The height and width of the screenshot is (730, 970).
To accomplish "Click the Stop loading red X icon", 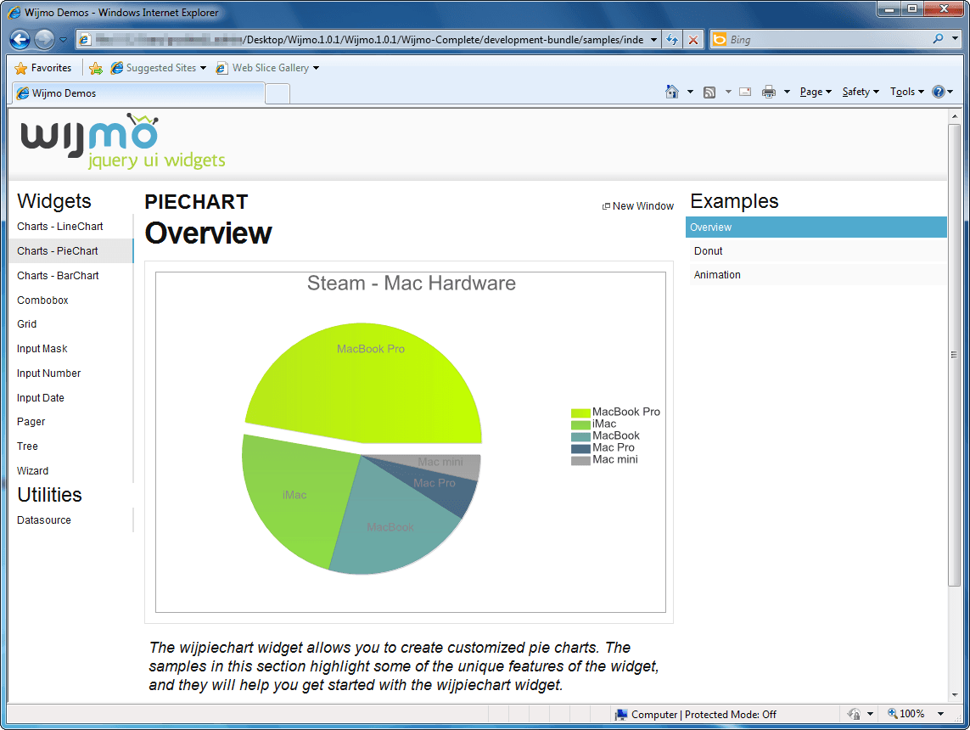I will pos(693,40).
